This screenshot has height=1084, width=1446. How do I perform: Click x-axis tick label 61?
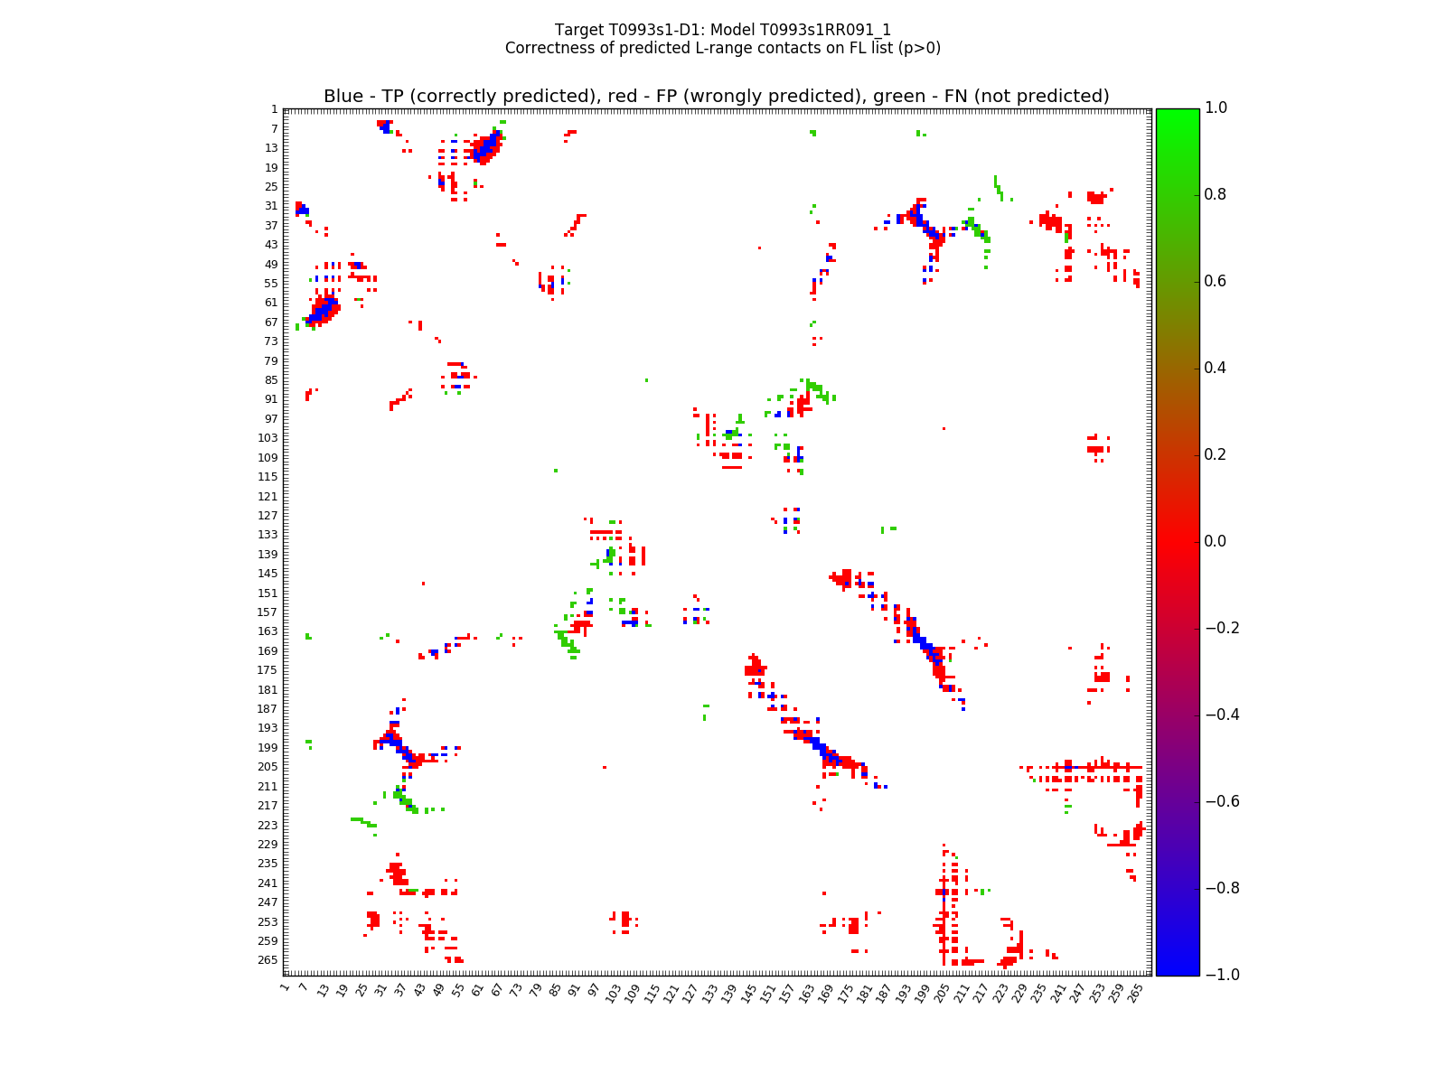click(x=477, y=992)
